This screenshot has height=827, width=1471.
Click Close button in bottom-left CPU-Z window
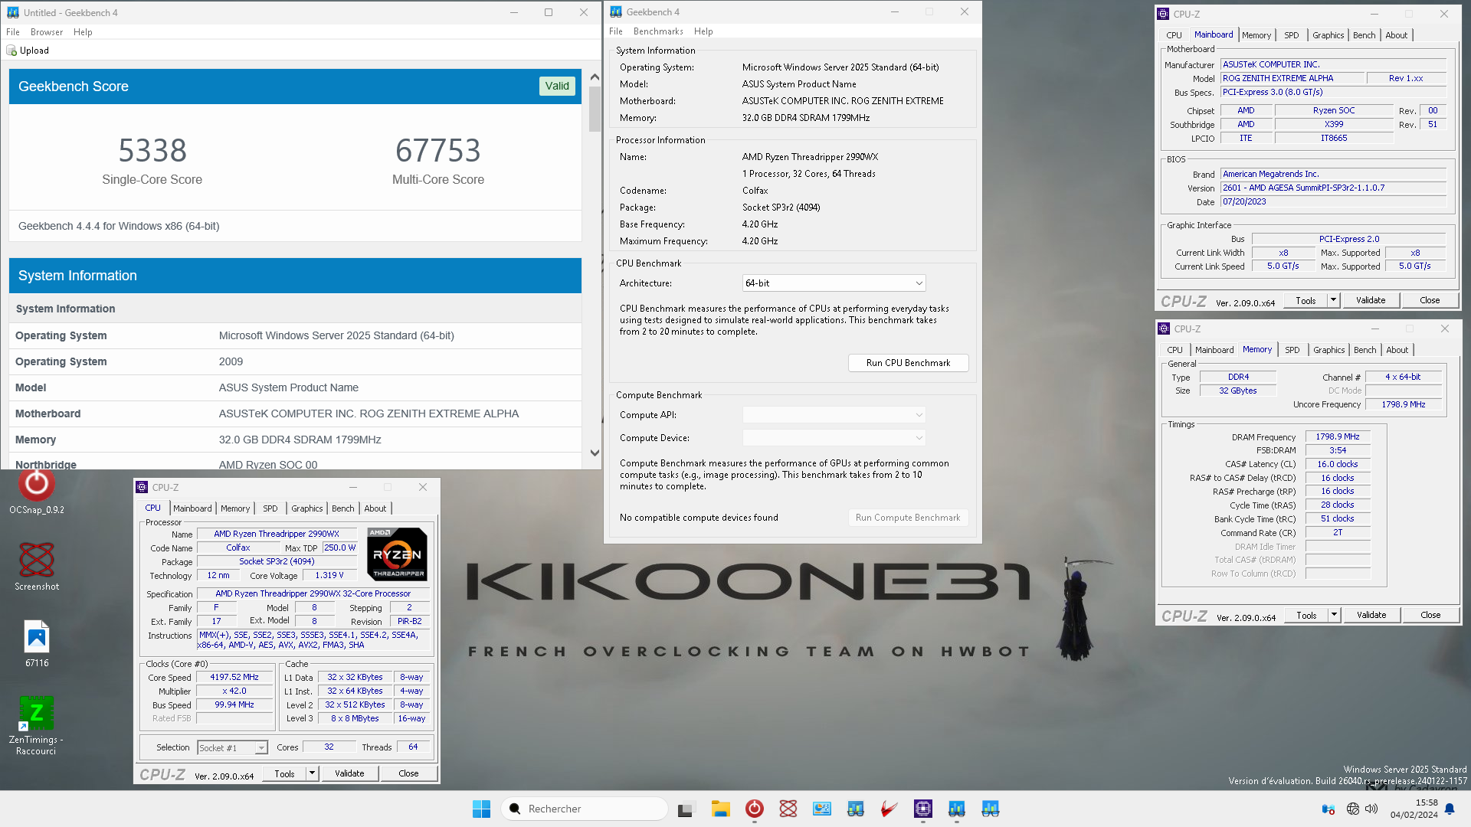(408, 773)
